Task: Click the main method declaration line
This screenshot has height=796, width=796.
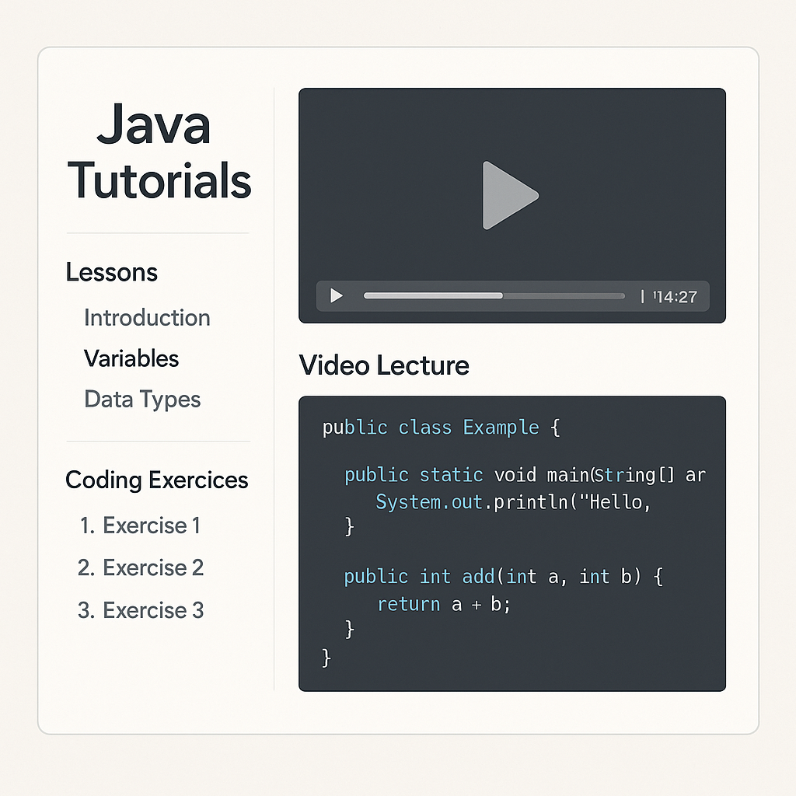Action: pos(525,475)
